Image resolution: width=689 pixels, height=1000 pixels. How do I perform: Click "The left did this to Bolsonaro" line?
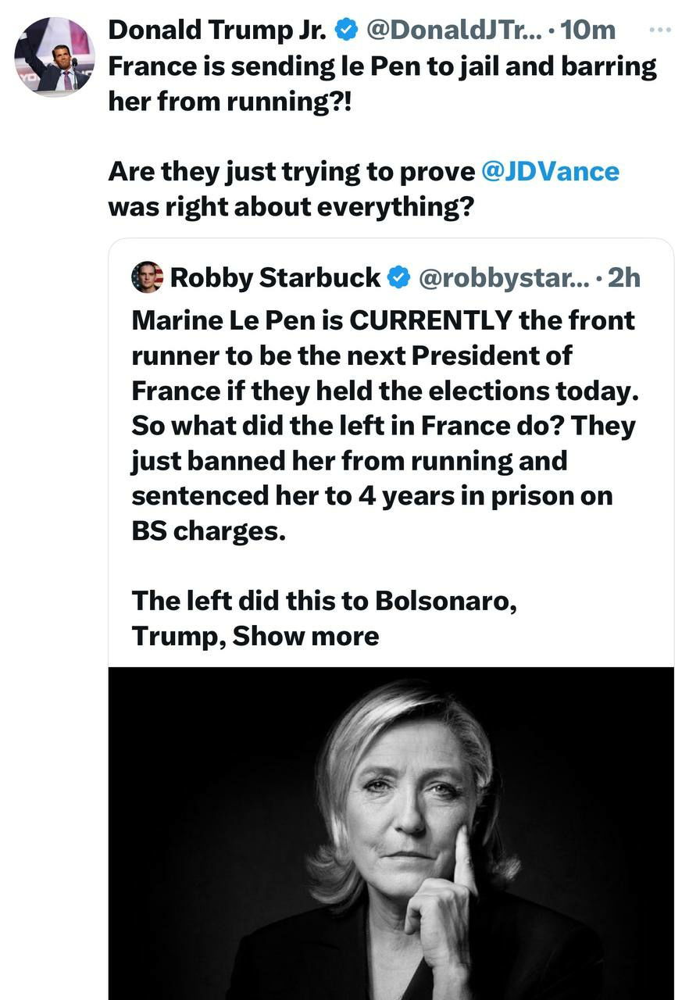[x=323, y=601]
